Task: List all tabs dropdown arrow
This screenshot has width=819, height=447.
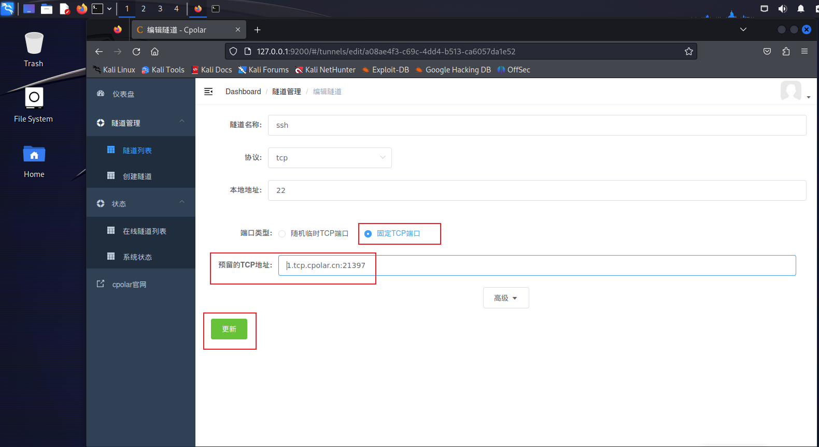Action: point(743,29)
